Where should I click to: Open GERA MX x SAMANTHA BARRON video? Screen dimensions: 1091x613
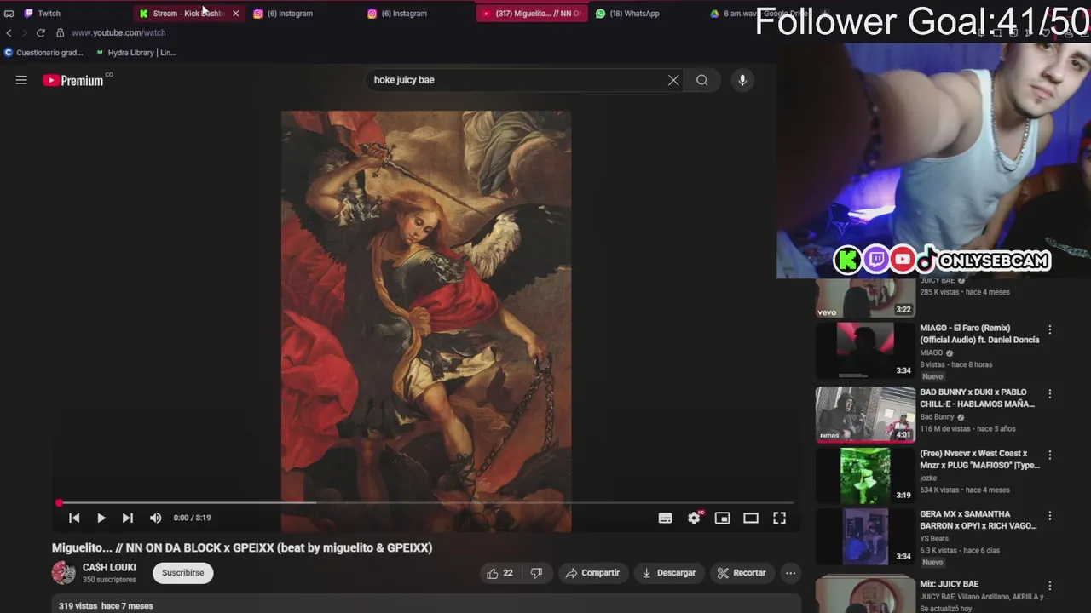[x=978, y=520]
